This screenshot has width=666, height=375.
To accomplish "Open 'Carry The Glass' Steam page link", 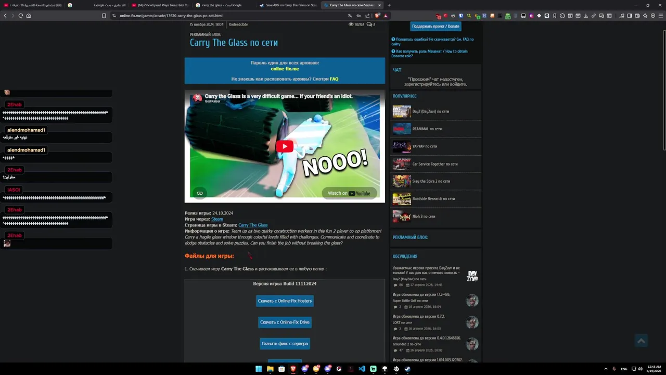I will (x=253, y=225).
